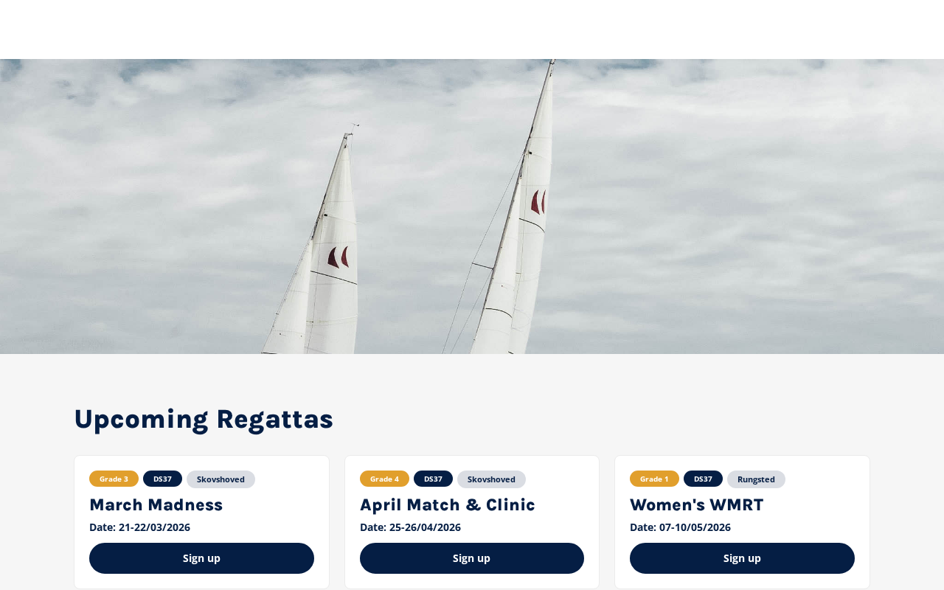The height and width of the screenshot is (590, 944).
Task: Click Skovshoved tag on March Madness card
Action: pyautogui.click(x=221, y=479)
